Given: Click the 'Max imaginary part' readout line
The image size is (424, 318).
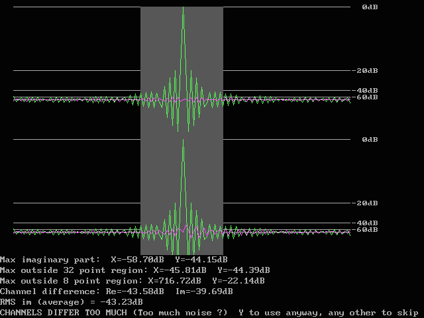Looking at the screenshot, I should pos(114,260).
